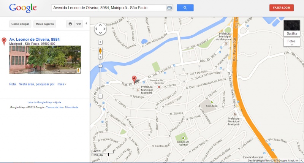
Task: Expand the Fotos dropdown
Action: point(291,42)
